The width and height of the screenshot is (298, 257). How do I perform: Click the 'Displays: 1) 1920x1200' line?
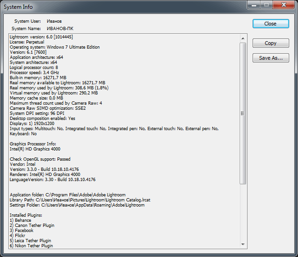pyautogui.click(x=32, y=124)
